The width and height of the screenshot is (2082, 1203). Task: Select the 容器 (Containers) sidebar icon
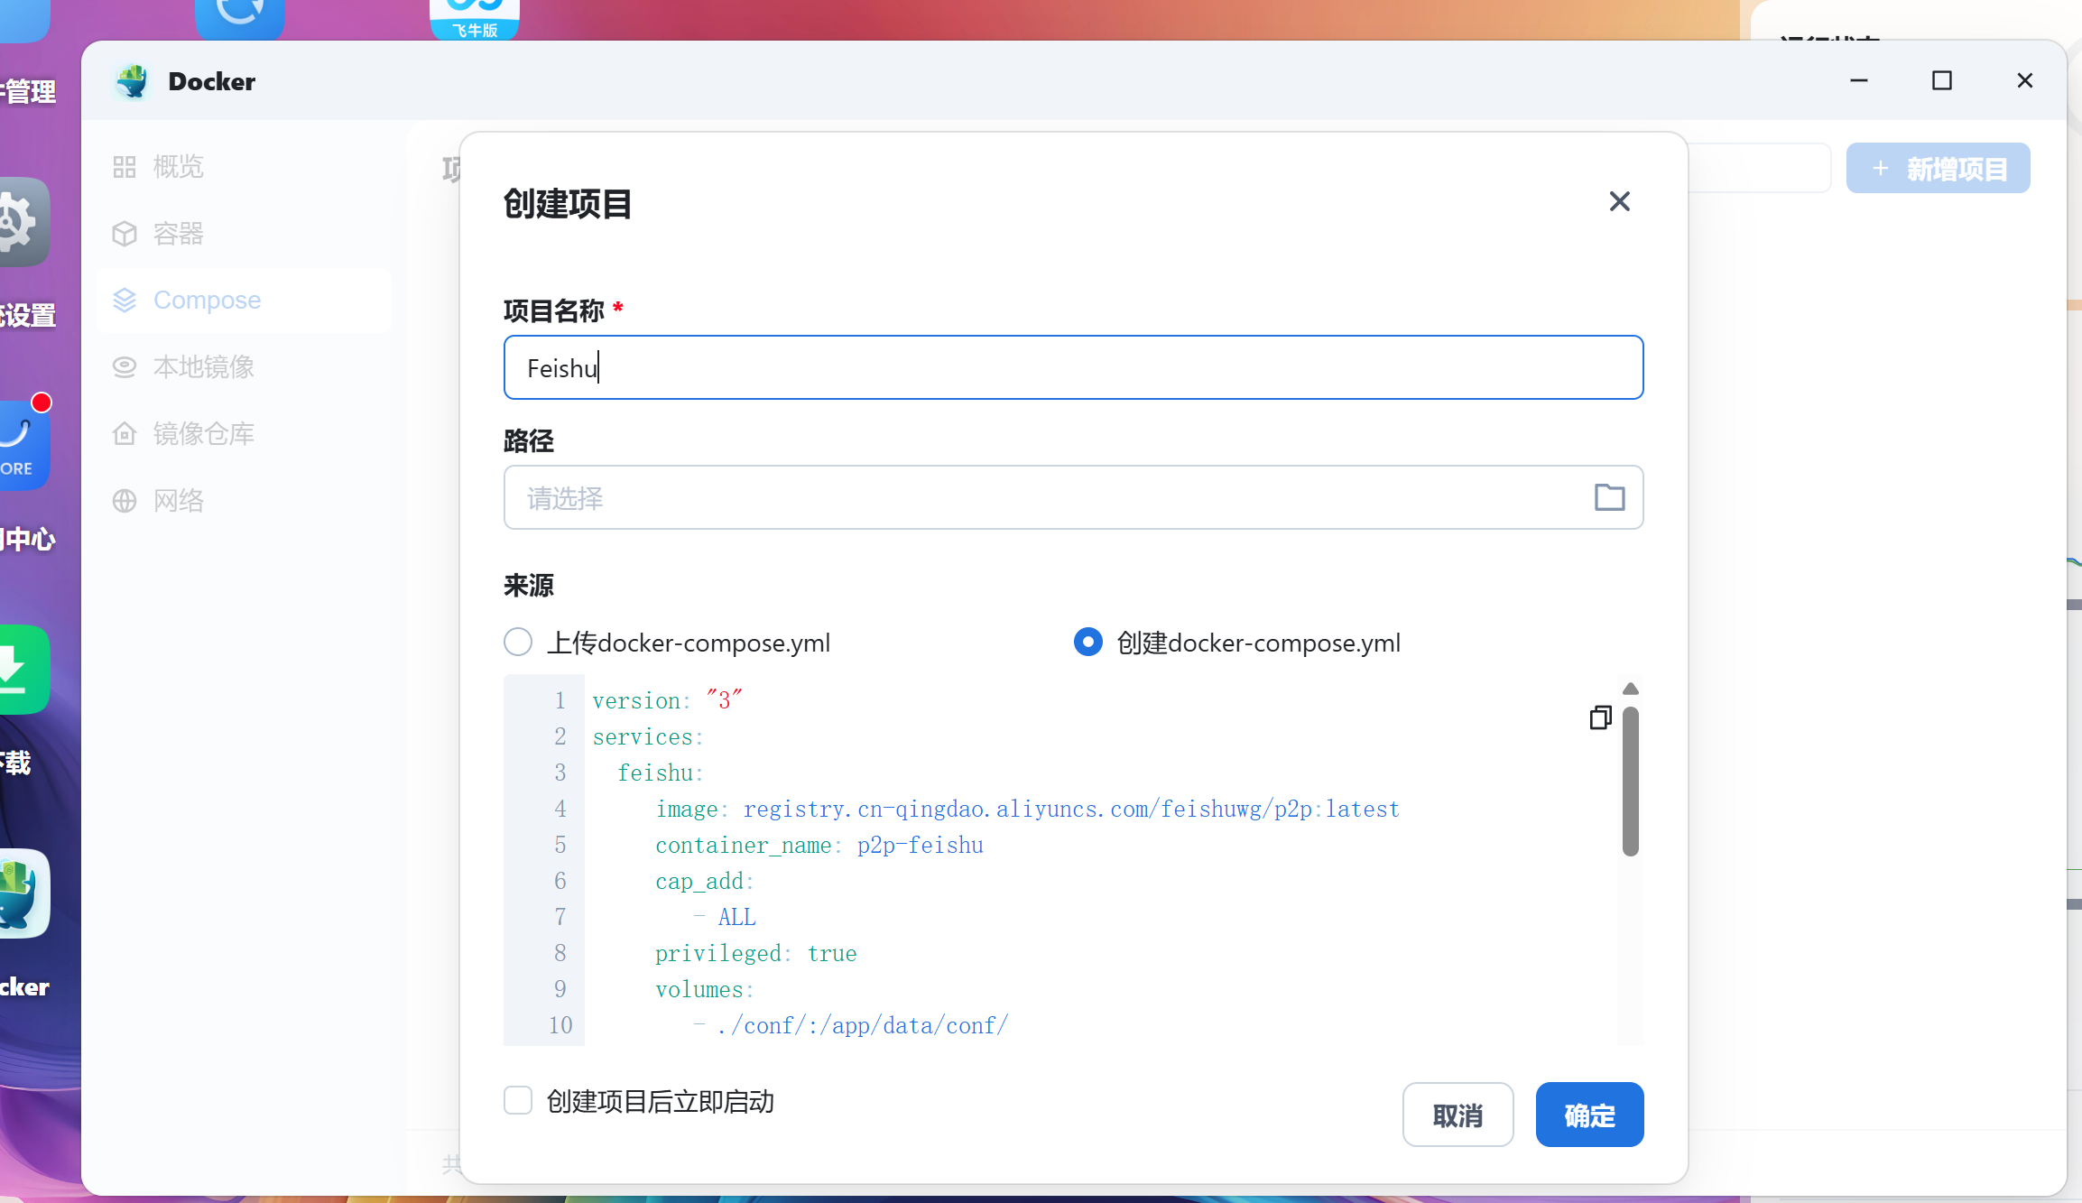pos(125,233)
